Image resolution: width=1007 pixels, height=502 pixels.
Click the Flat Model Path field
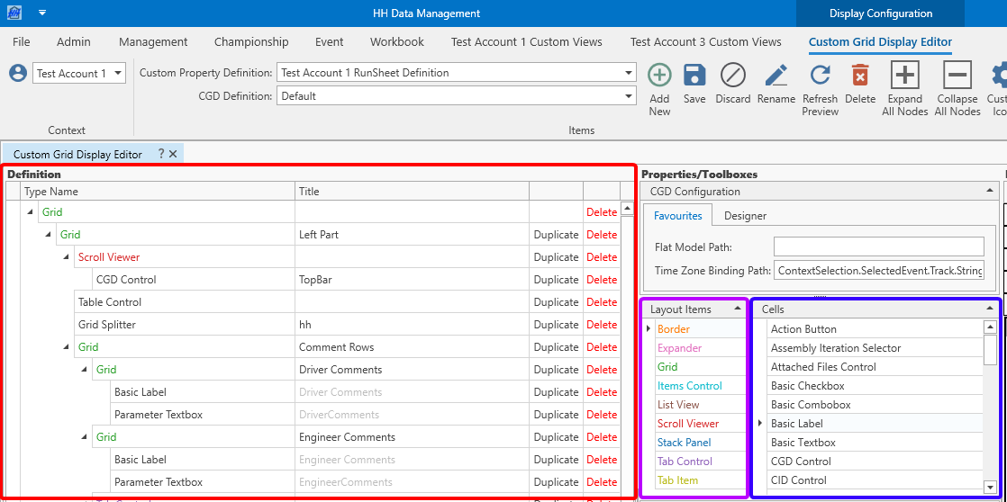(x=878, y=247)
